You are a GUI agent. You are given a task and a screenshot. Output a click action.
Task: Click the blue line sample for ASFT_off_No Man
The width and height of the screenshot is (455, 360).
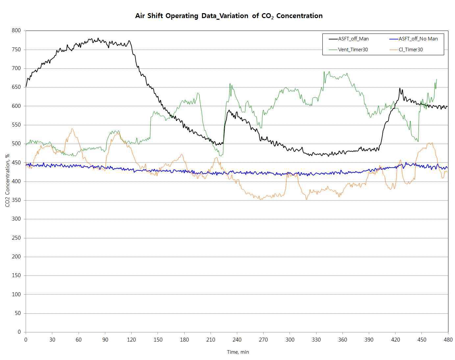394,39
